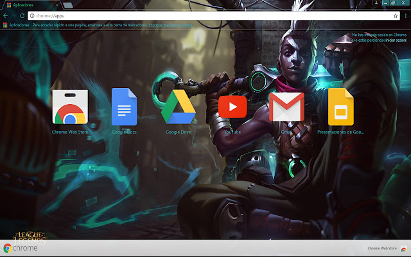Click Importar marcadores ahora link
This screenshot has width=411, height=257.
[x=171, y=25]
